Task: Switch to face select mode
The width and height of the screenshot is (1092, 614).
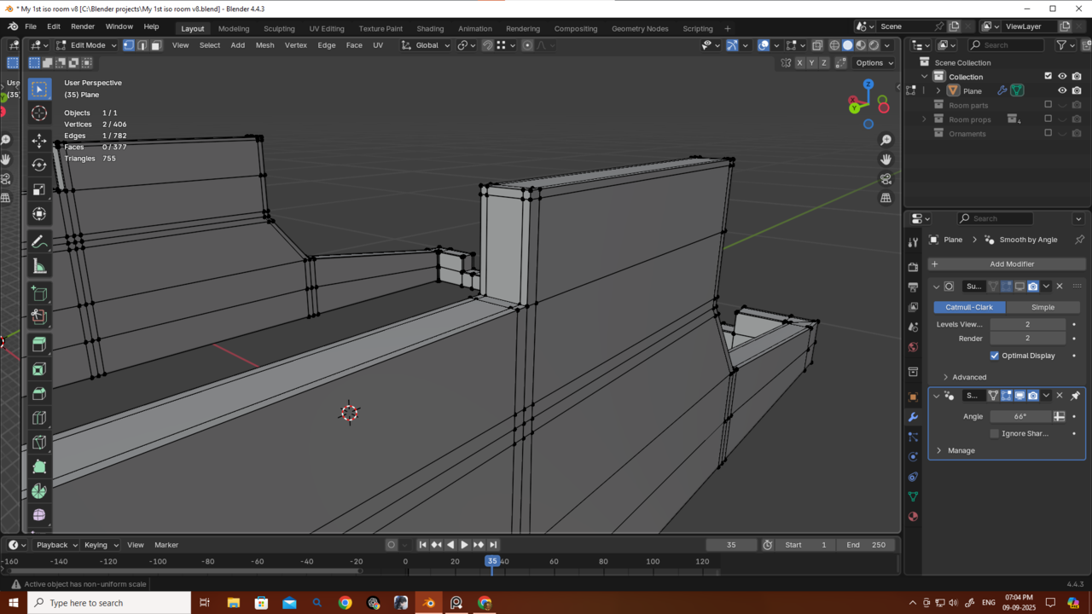Action: 156,45
